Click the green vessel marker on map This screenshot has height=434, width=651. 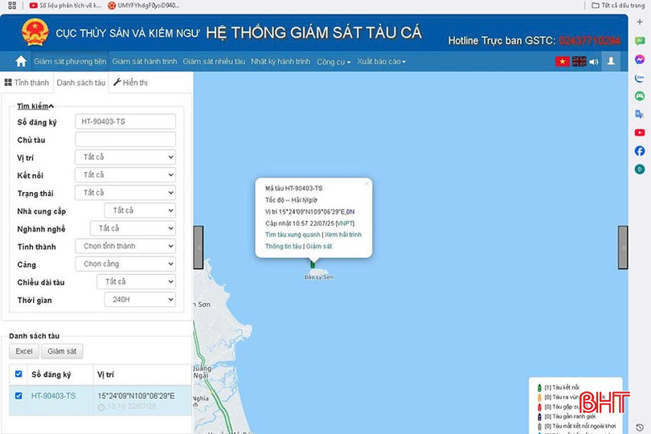(313, 264)
